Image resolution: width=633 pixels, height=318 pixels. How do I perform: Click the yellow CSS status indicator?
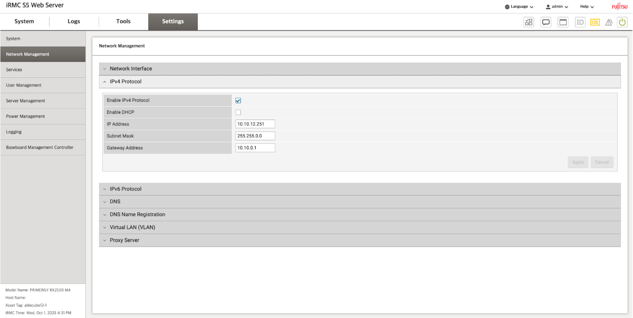(595, 22)
